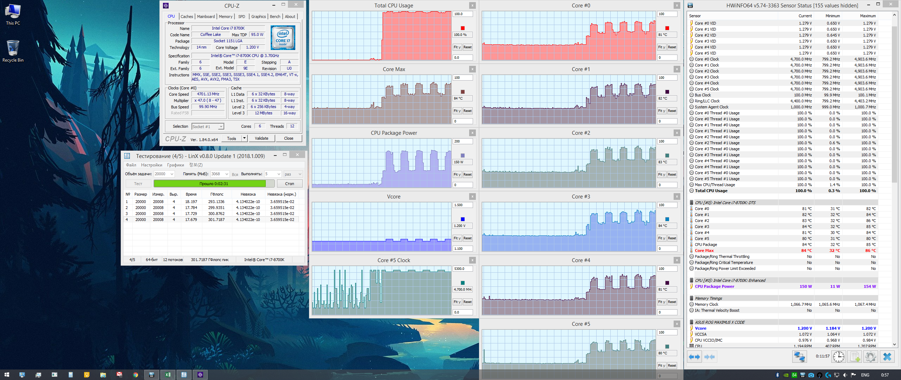Click the blue X to close sensors
Screen dimensions: 901x380
[887, 357]
